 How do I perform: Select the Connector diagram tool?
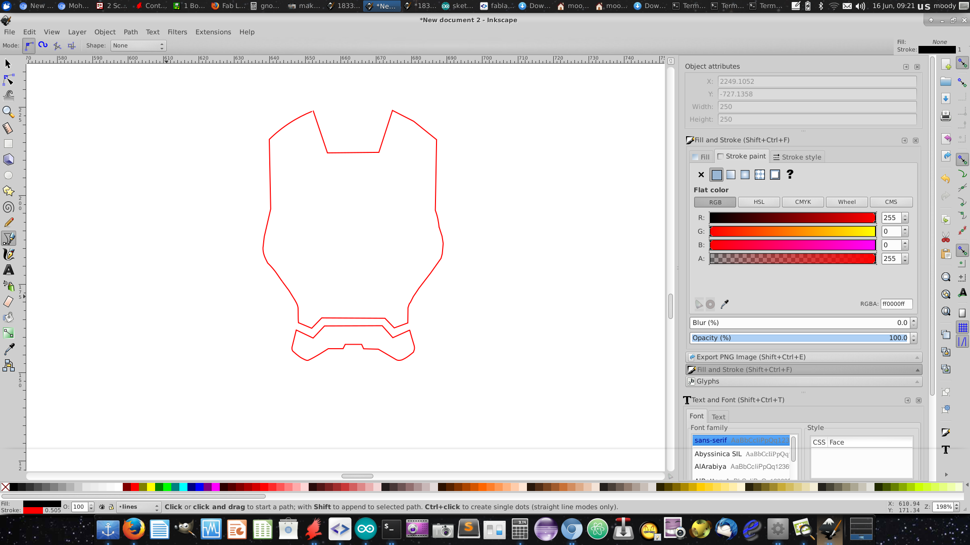(8, 365)
